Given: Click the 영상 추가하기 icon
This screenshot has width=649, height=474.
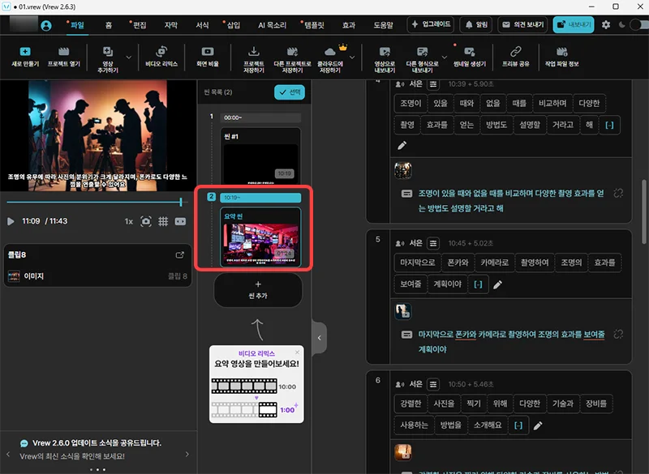Looking at the screenshot, I should [x=108, y=59].
